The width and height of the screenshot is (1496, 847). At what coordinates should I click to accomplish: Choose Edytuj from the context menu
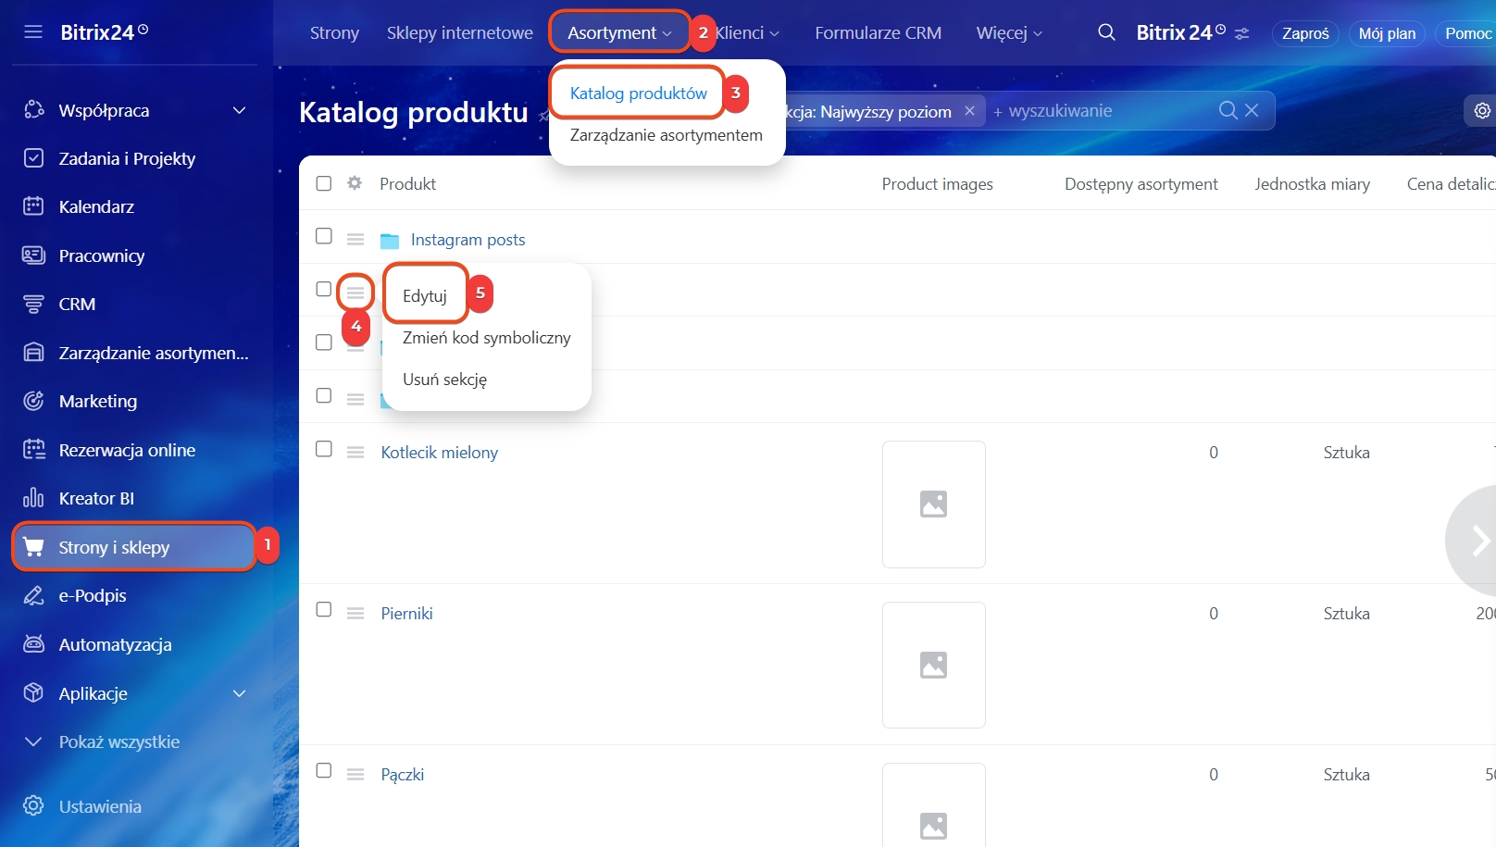[x=425, y=296]
